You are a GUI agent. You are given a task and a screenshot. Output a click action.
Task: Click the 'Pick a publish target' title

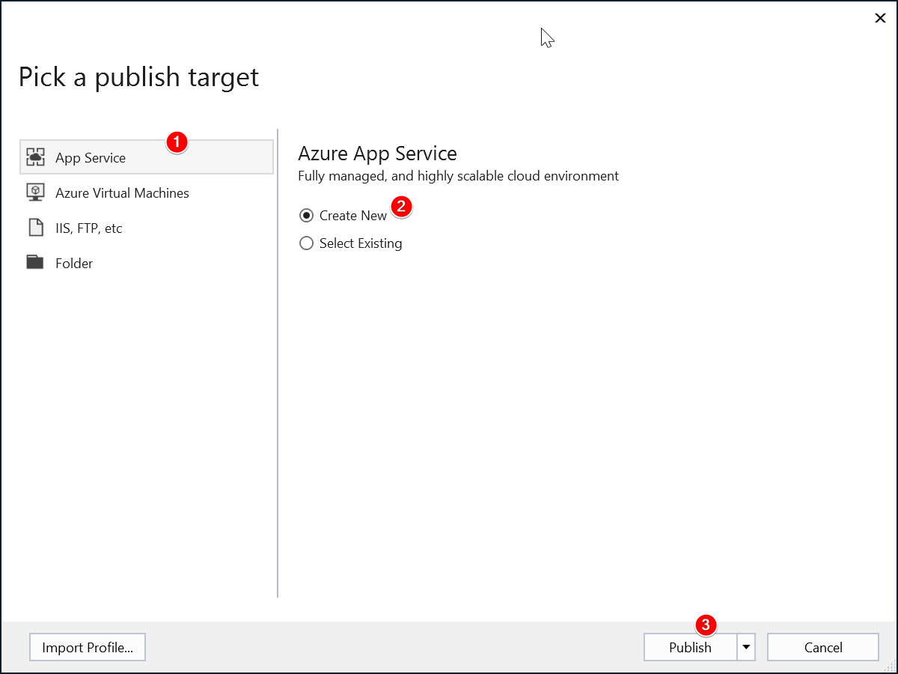(x=138, y=77)
